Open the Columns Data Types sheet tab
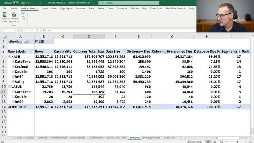The image size is (254, 143). pos(115,138)
